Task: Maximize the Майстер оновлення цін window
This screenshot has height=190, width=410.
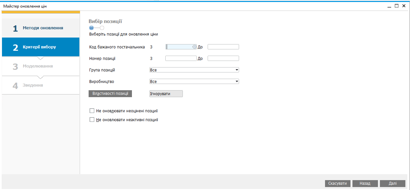Action: (x=396, y=6)
